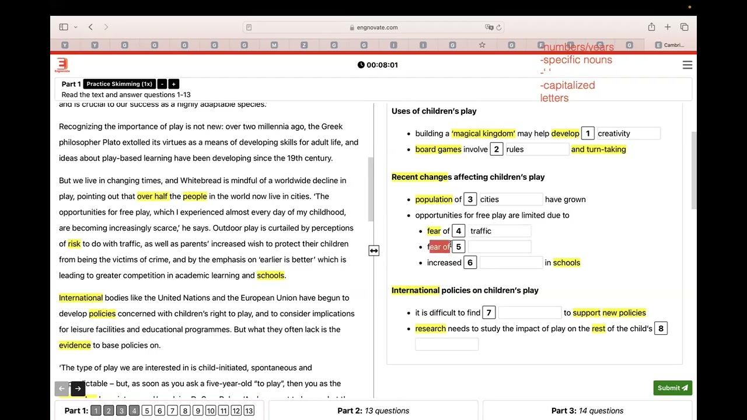Click the highlighted 'magical kingdom' phrase
747x420 pixels.
click(483, 134)
